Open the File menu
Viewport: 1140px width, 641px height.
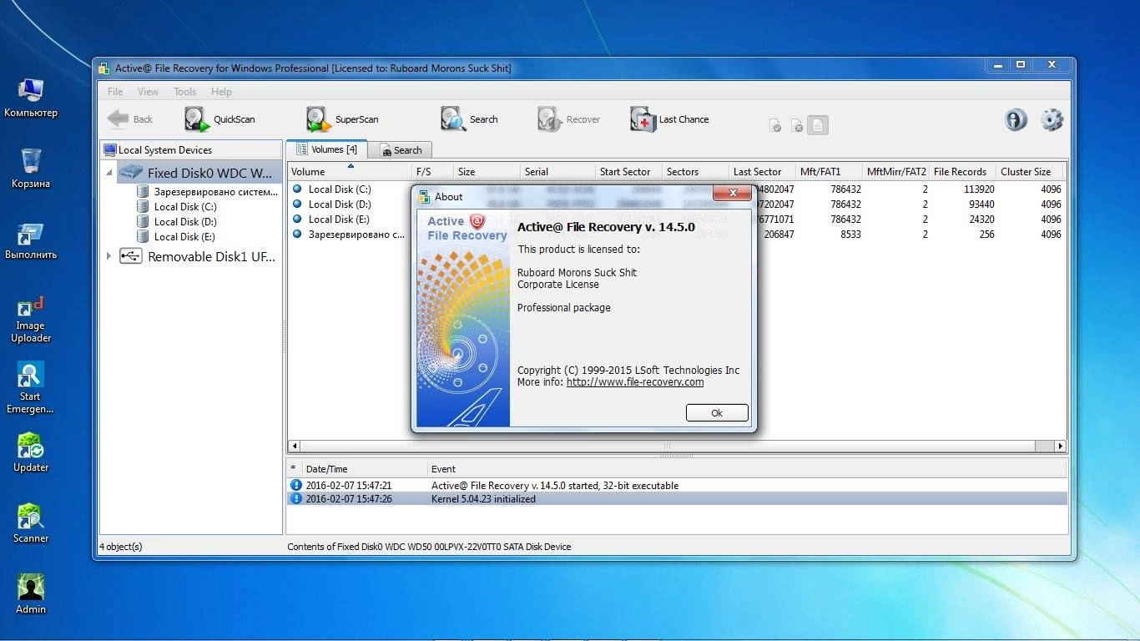click(x=115, y=92)
